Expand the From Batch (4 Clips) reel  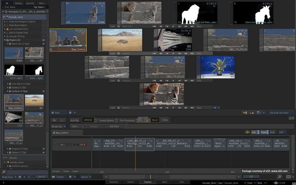click(8, 84)
